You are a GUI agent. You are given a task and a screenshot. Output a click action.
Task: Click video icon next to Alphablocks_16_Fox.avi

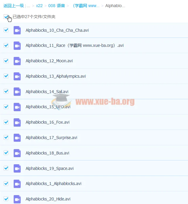coord(17,122)
